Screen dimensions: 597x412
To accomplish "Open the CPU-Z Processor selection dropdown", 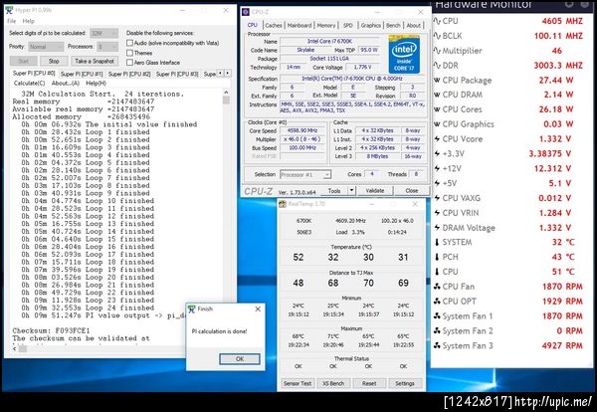I will (x=305, y=175).
